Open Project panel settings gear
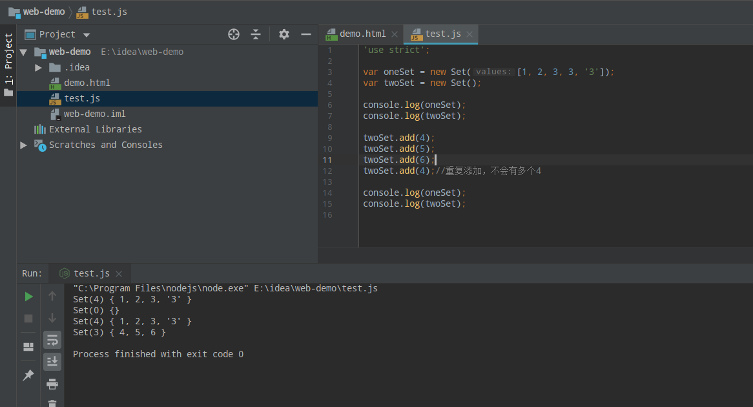Image resolution: width=753 pixels, height=407 pixels. [284, 34]
